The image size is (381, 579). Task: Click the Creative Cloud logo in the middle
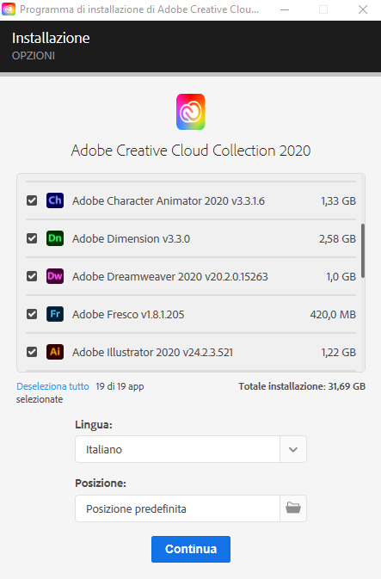pyautogui.click(x=191, y=112)
